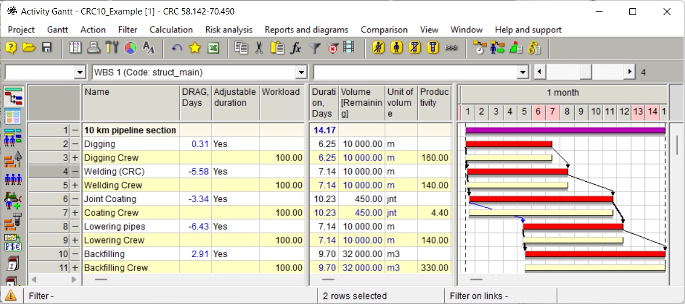Click the Productivity column header
The width and height of the screenshot is (685, 304).
coord(435,103)
